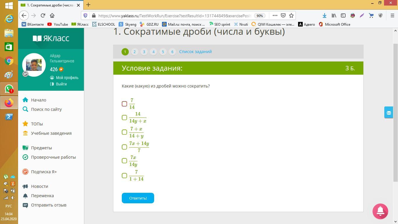Bookmark this page with the star
This screenshot has width=398, height=224.
291,15
